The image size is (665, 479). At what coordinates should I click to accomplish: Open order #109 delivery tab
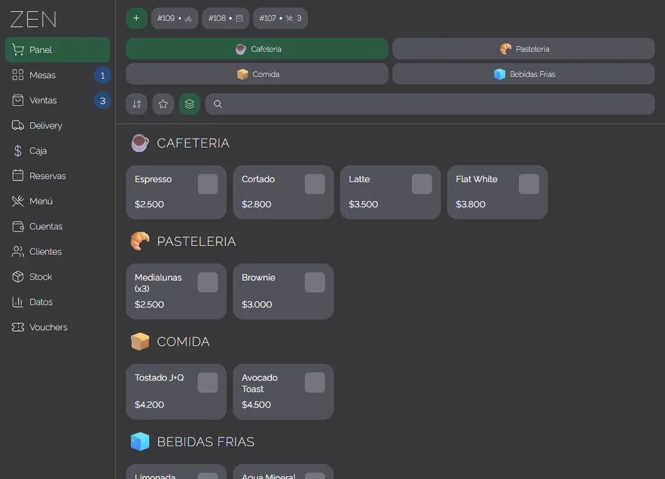point(174,18)
